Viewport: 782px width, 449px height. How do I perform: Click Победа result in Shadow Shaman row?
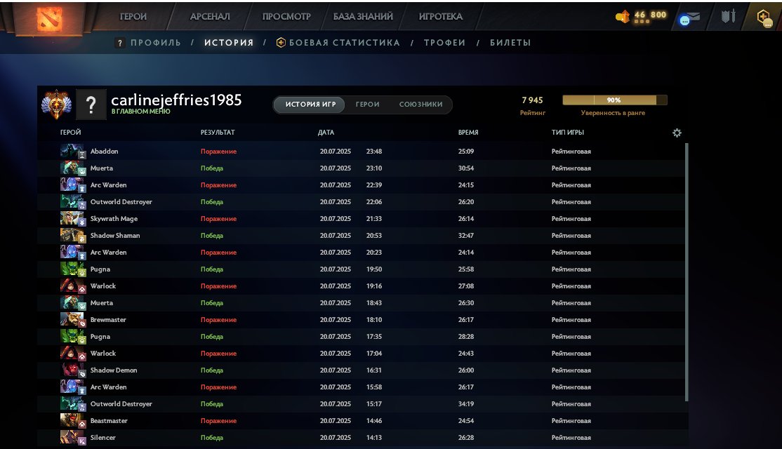pos(212,236)
